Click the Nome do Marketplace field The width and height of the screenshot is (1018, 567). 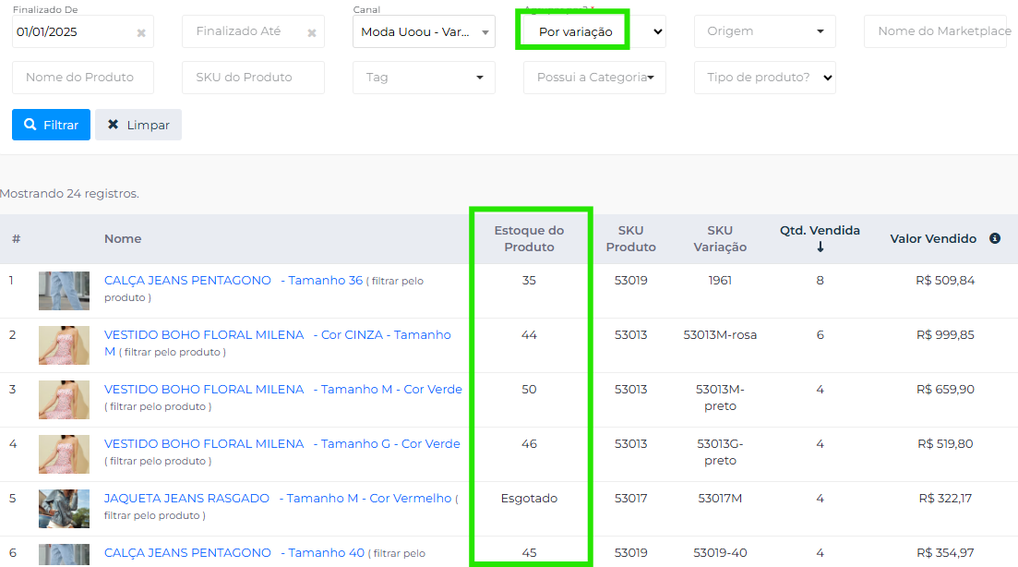pos(941,31)
